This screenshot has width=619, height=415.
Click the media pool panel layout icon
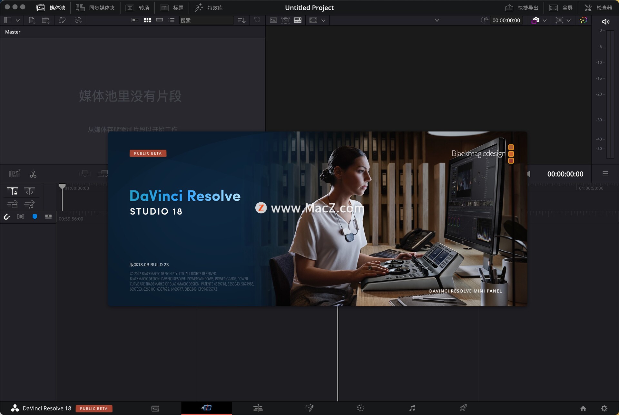click(x=8, y=20)
